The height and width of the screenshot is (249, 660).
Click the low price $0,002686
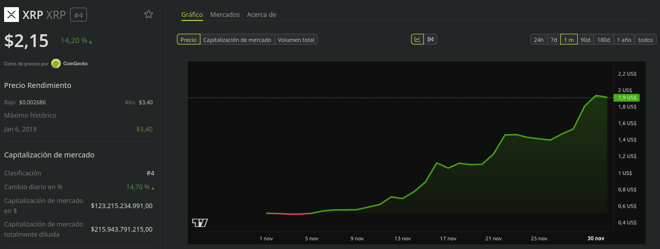click(x=32, y=102)
